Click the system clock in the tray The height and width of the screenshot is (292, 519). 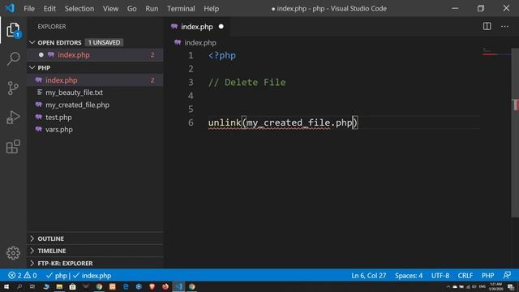tap(495, 286)
